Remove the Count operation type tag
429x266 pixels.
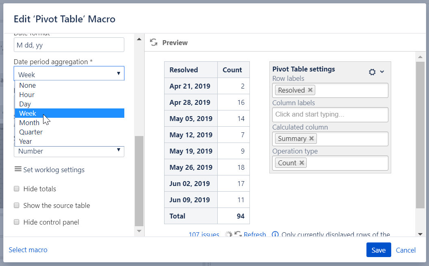[302, 163]
